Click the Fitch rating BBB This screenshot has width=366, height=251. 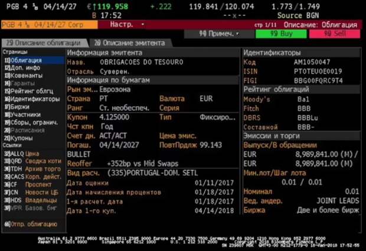304,108
